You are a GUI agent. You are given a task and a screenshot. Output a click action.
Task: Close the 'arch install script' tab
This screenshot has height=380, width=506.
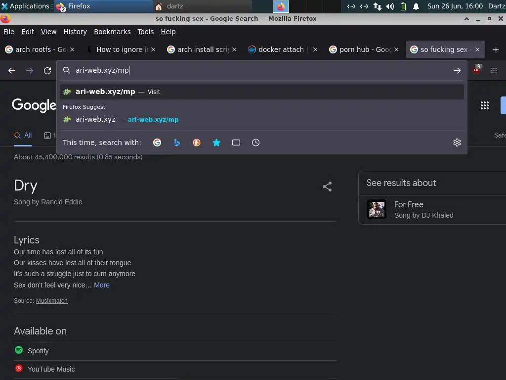pos(234,49)
